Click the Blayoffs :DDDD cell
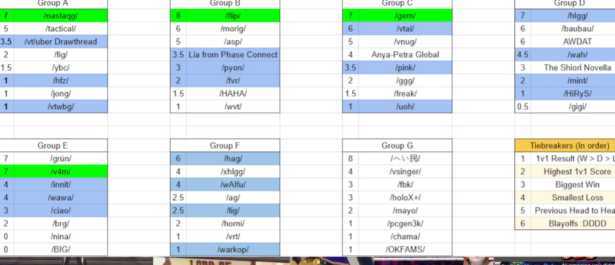 [x=577, y=224]
